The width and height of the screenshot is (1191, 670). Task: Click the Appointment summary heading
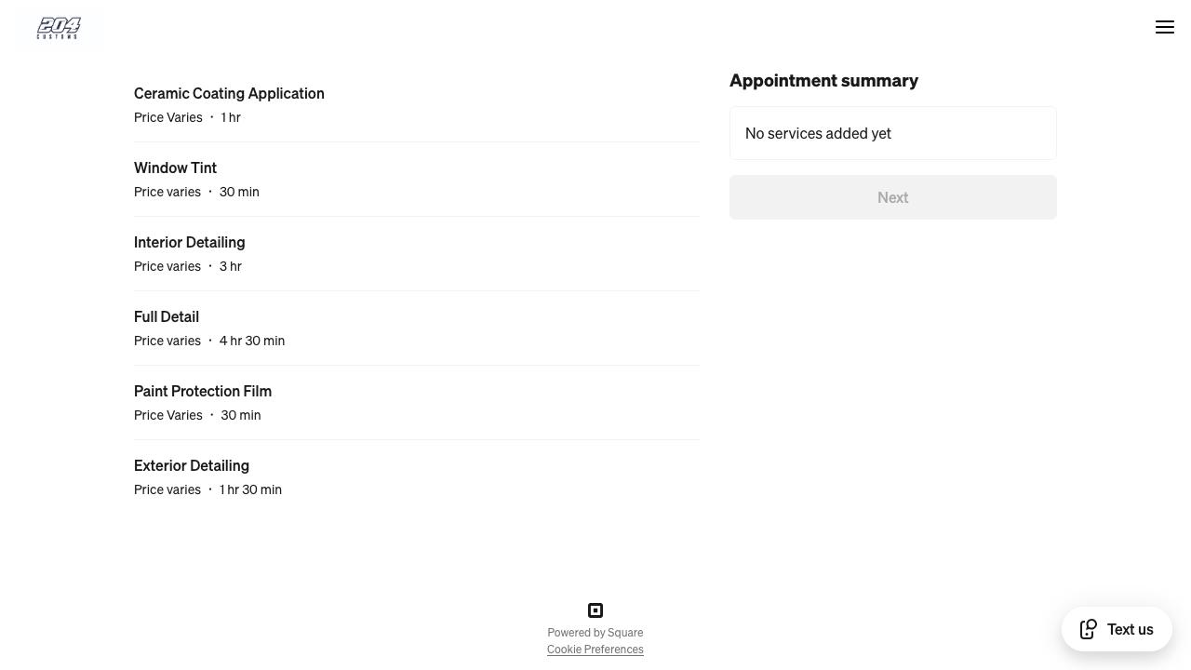pos(823,81)
